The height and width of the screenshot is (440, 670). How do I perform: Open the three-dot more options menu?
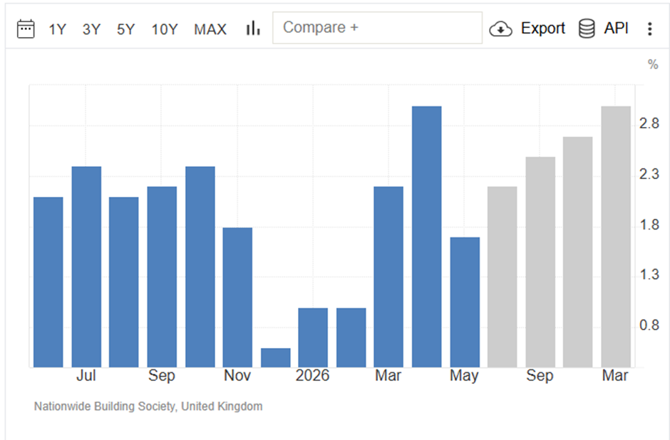coord(649,29)
